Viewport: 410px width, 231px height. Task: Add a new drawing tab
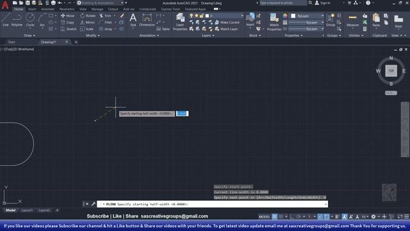[x=76, y=42]
